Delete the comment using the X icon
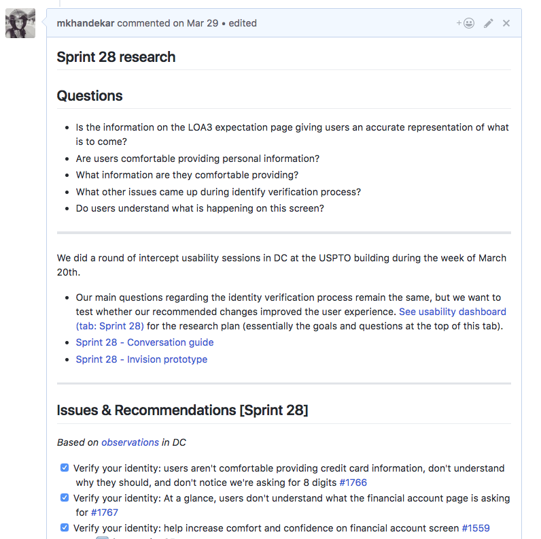541x539 pixels. pyautogui.click(x=506, y=23)
